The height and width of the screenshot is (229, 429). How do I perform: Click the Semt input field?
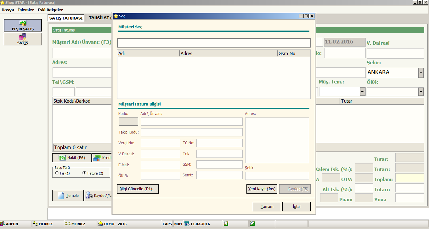219,175
